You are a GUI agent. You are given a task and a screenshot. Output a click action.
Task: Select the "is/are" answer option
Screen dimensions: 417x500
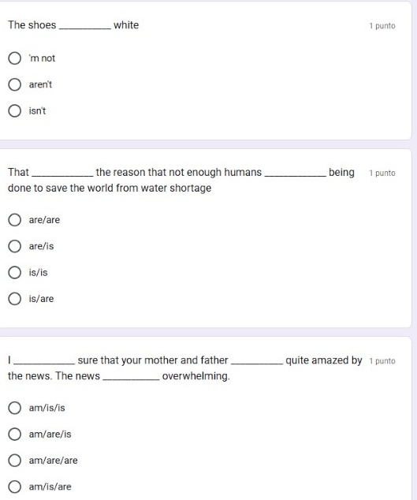(15, 299)
